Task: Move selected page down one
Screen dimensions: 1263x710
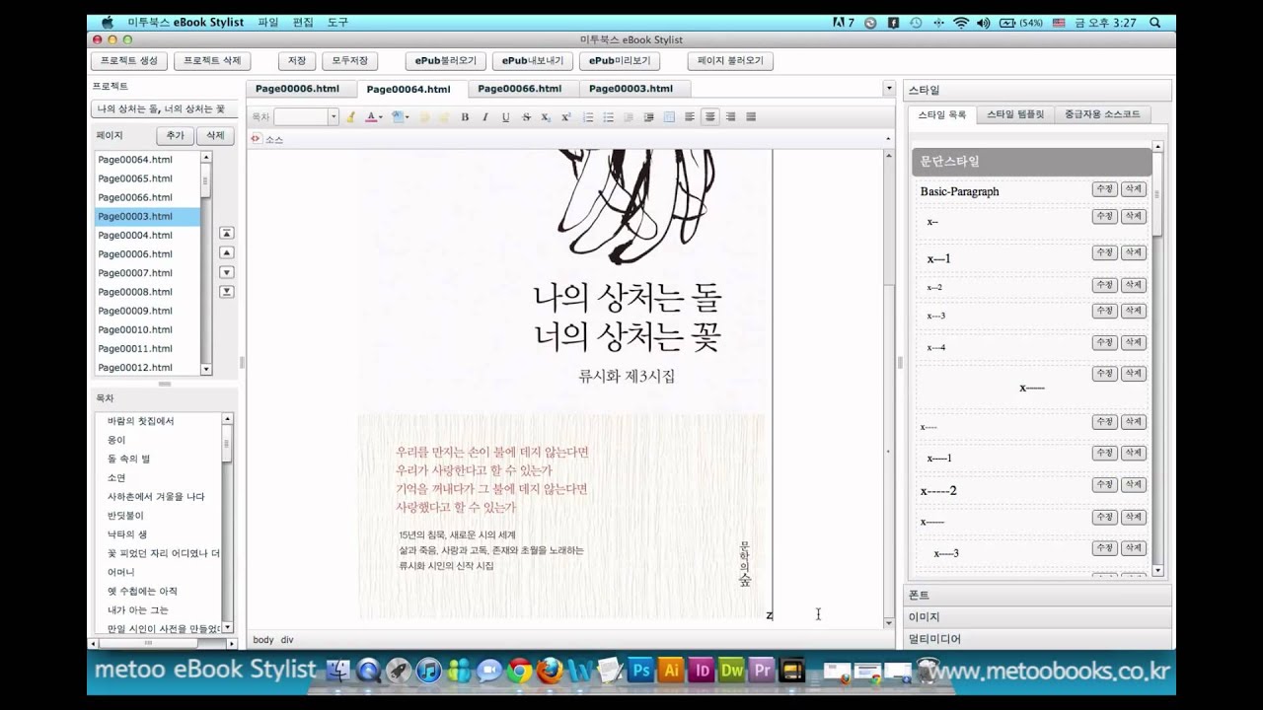Action: pyautogui.click(x=226, y=272)
